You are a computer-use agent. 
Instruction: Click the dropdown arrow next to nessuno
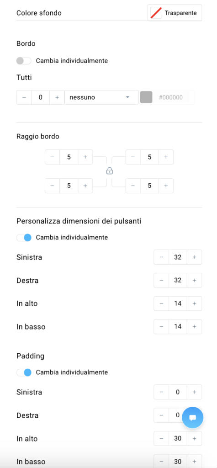coord(128,97)
